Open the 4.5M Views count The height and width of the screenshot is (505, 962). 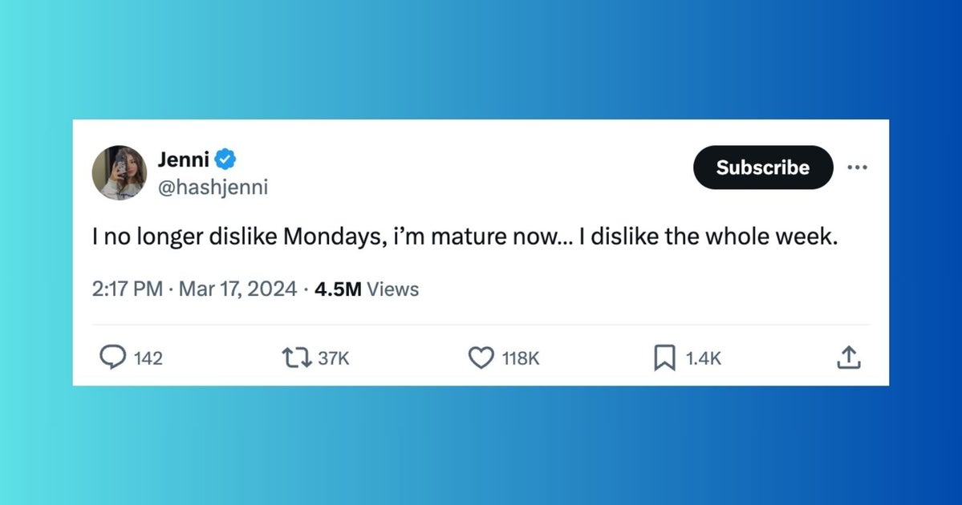click(367, 289)
